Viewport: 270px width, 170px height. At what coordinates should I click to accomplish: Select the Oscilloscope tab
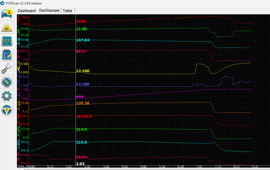[x=49, y=10]
